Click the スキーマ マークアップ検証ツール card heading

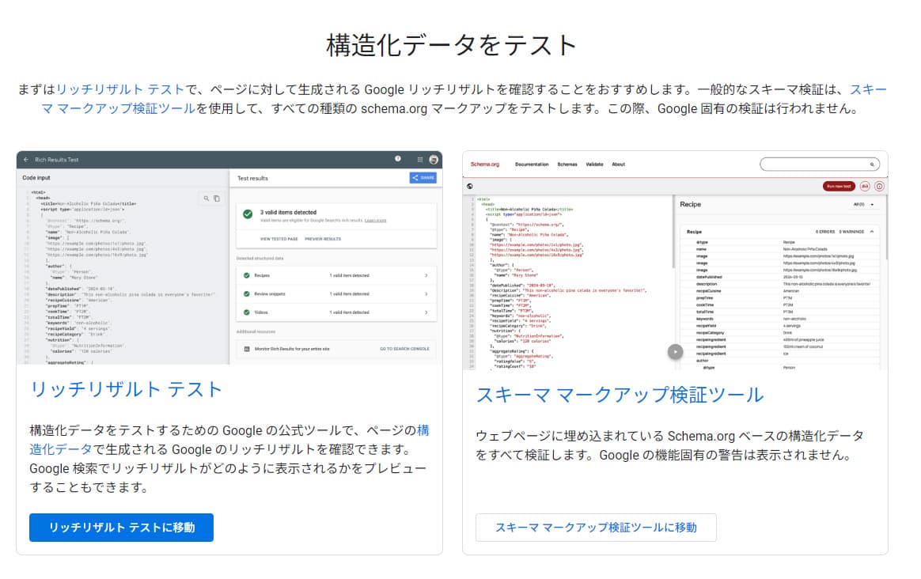click(620, 395)
